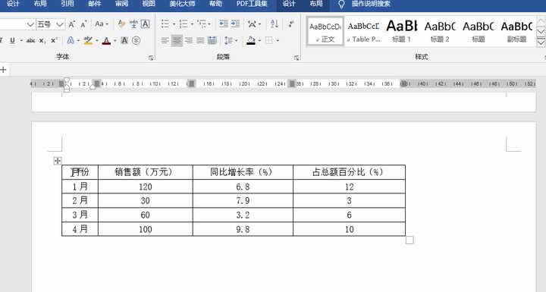Screen dimensions: 546x292
Task: Apply the 标题 2 style
Action: pyautogui.click(x=440, y=31)
